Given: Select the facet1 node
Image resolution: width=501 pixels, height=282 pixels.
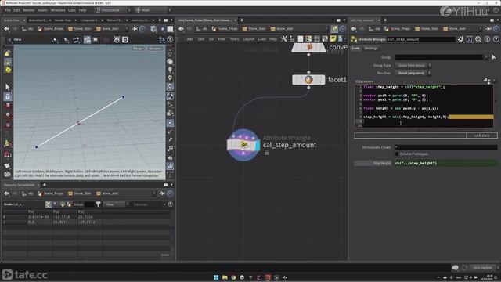Looking at the screenshot, I should (308, 80).
